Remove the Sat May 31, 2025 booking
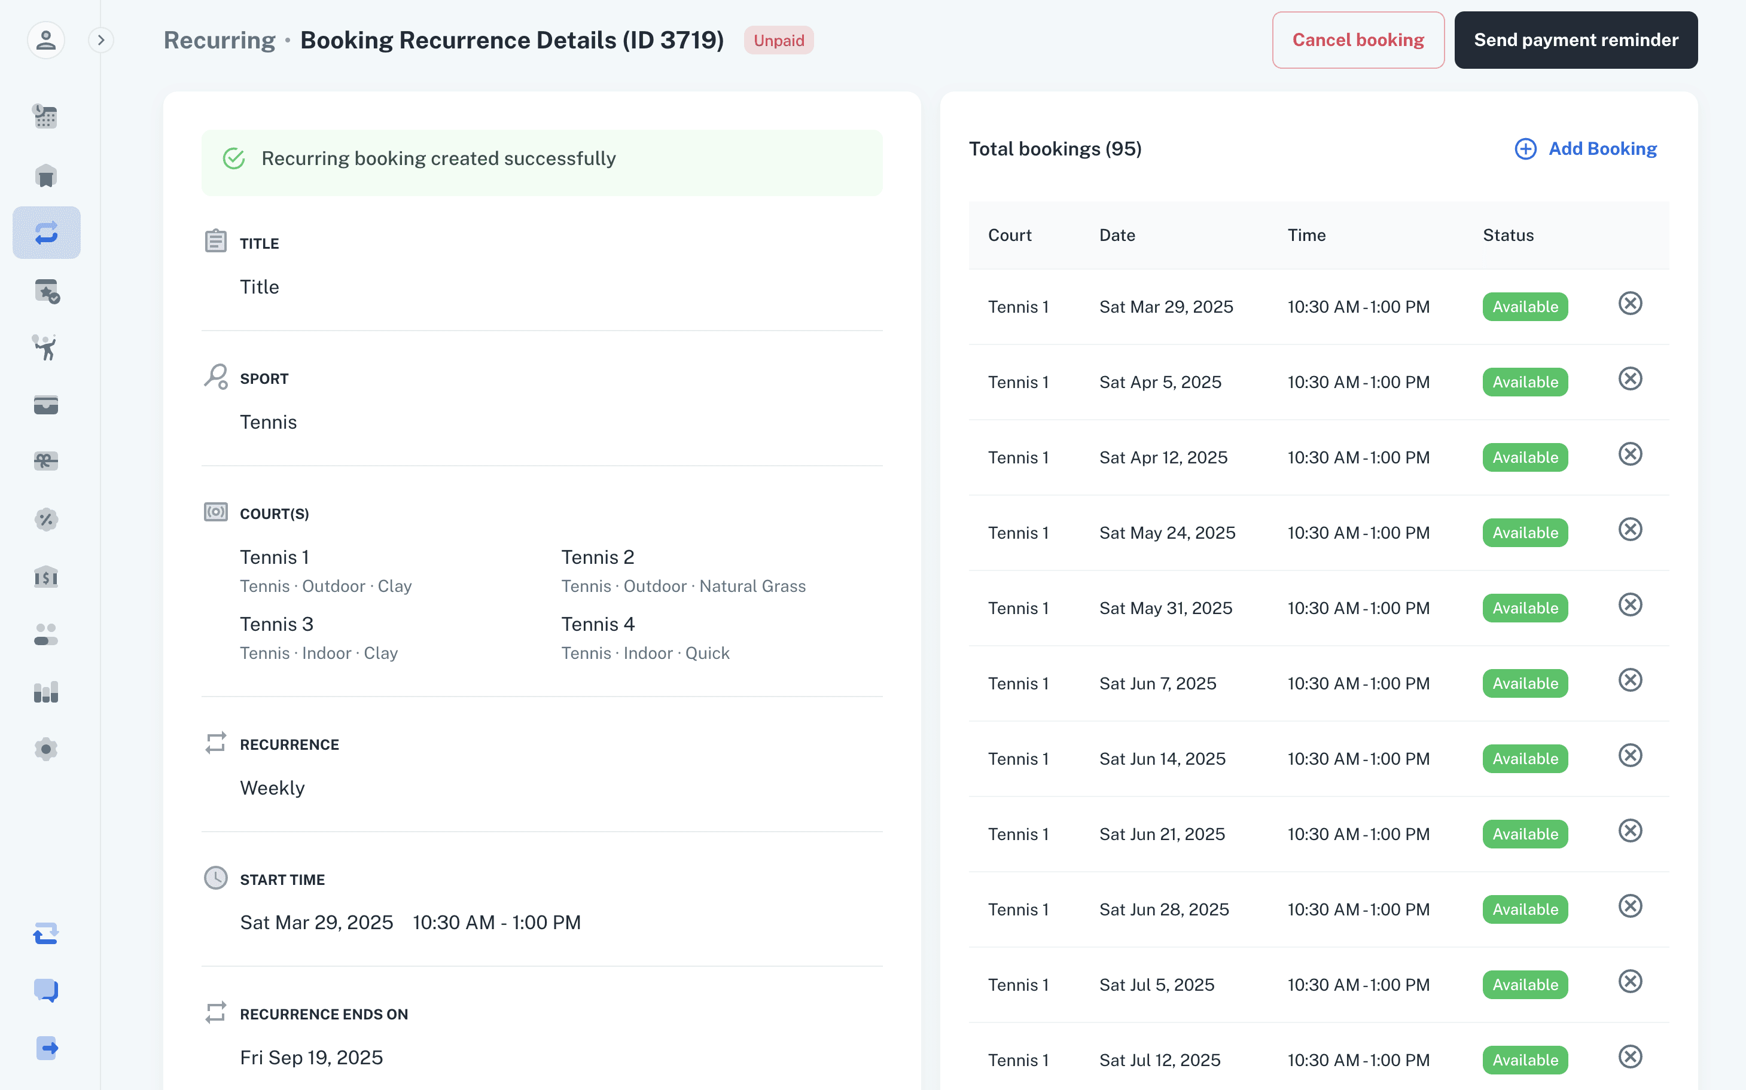Viewport: 1746px width, 1090px height. tap(1630, 605)
